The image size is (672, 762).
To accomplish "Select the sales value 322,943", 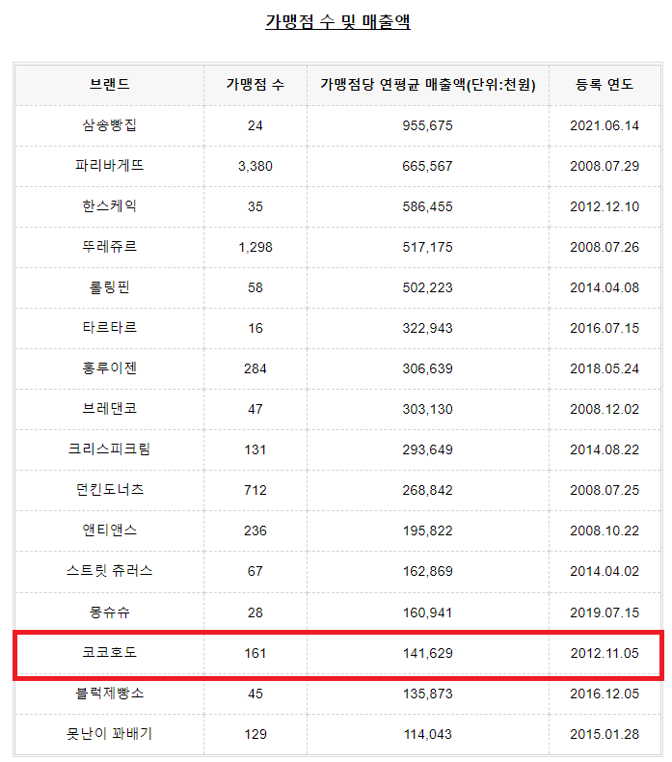I will click(427, 328).
